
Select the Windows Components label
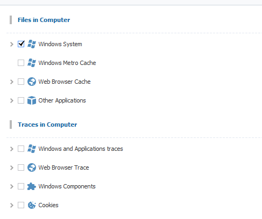click(67, 186)
